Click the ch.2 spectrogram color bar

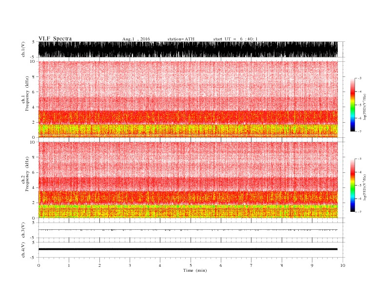(x=352, y=185)
